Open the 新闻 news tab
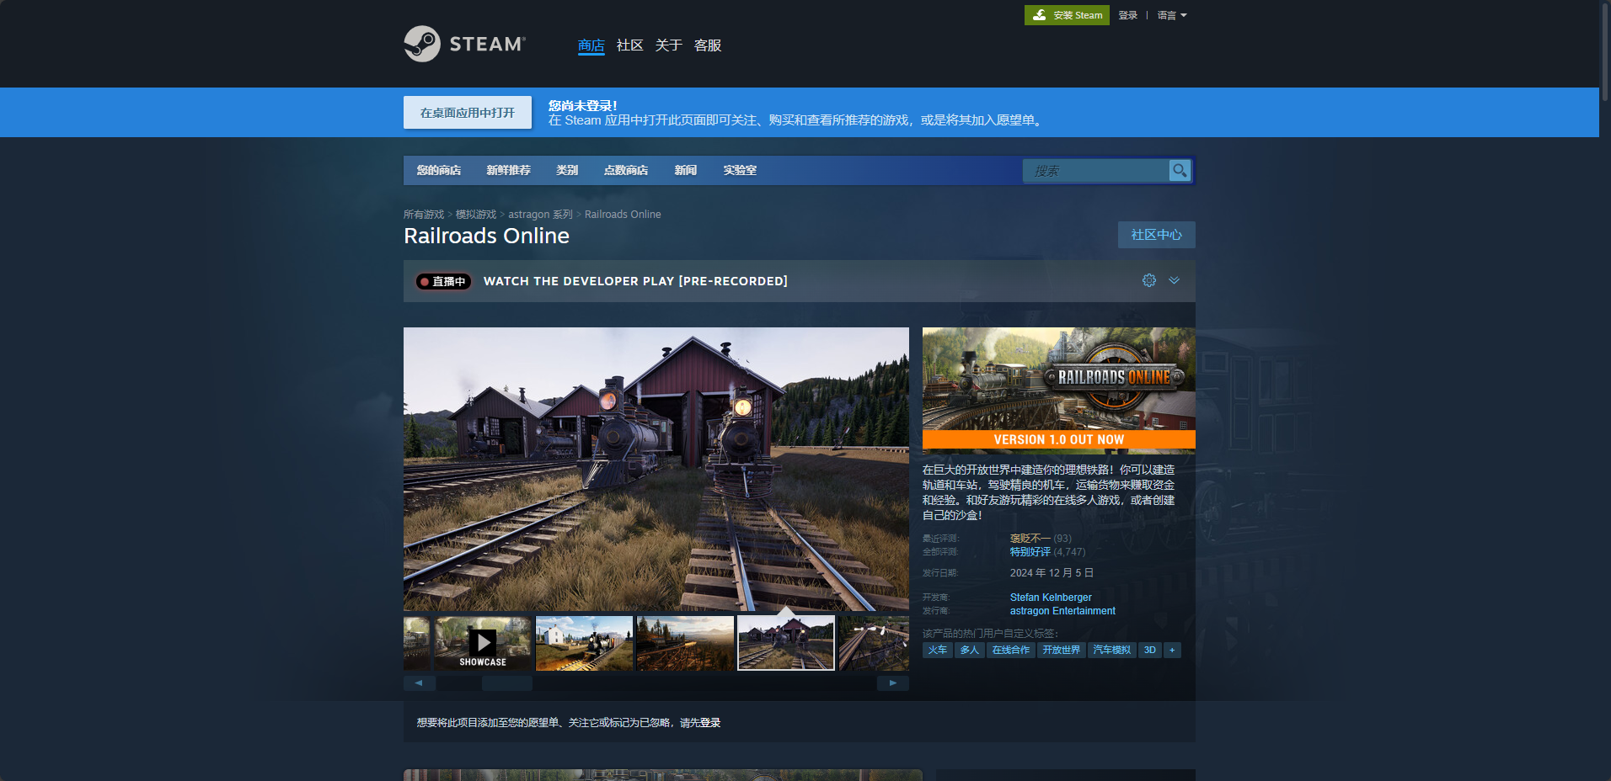Screen dimensions: 1611x781 [x=686, y=170]
